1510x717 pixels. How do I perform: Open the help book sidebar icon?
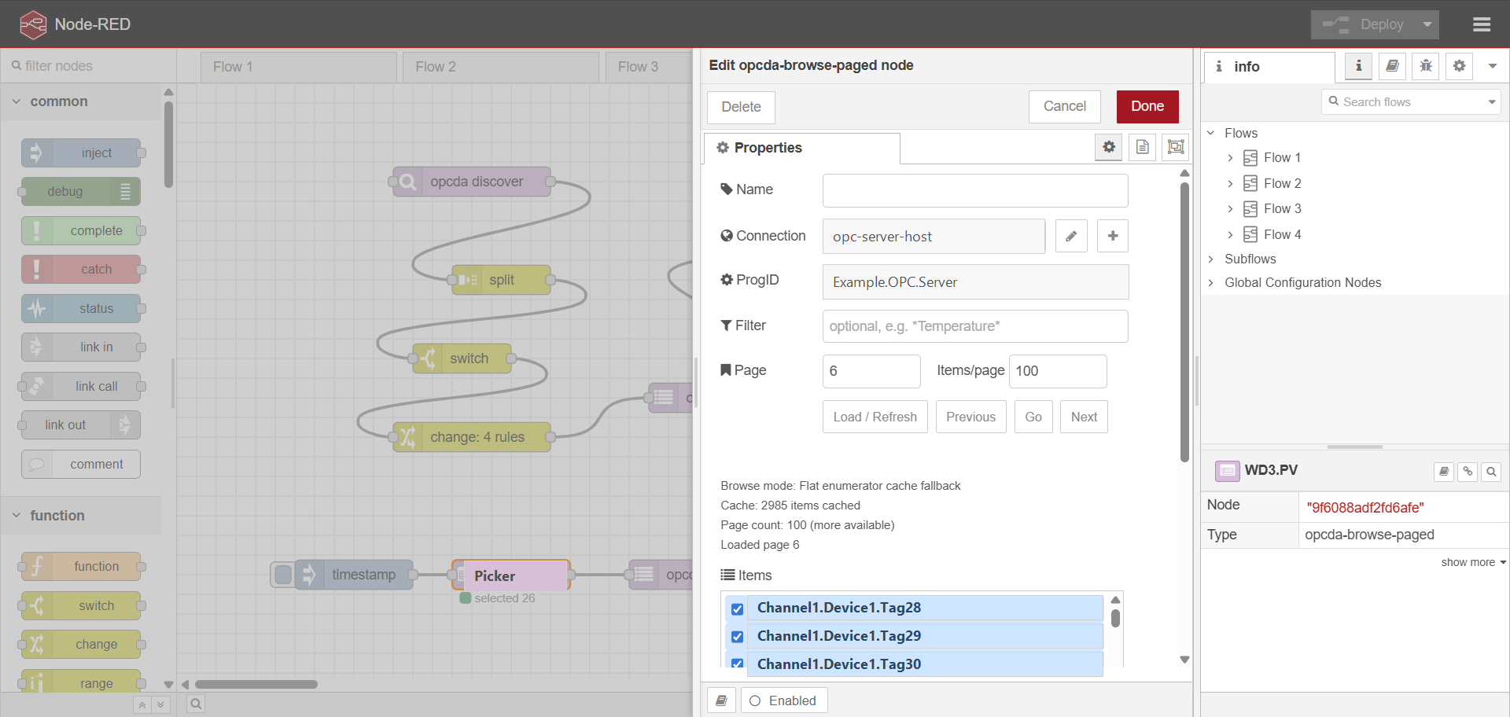coord(1392,66)
